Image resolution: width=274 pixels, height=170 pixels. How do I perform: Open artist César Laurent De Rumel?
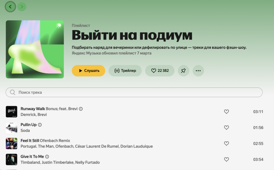[x=97, y=146]
